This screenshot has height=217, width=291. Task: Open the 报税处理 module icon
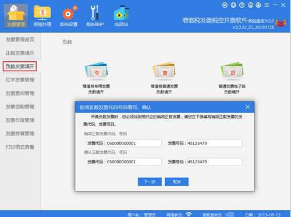tap(42, 16)
